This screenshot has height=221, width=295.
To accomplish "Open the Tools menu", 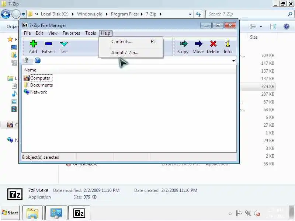I will coord(90,33).
